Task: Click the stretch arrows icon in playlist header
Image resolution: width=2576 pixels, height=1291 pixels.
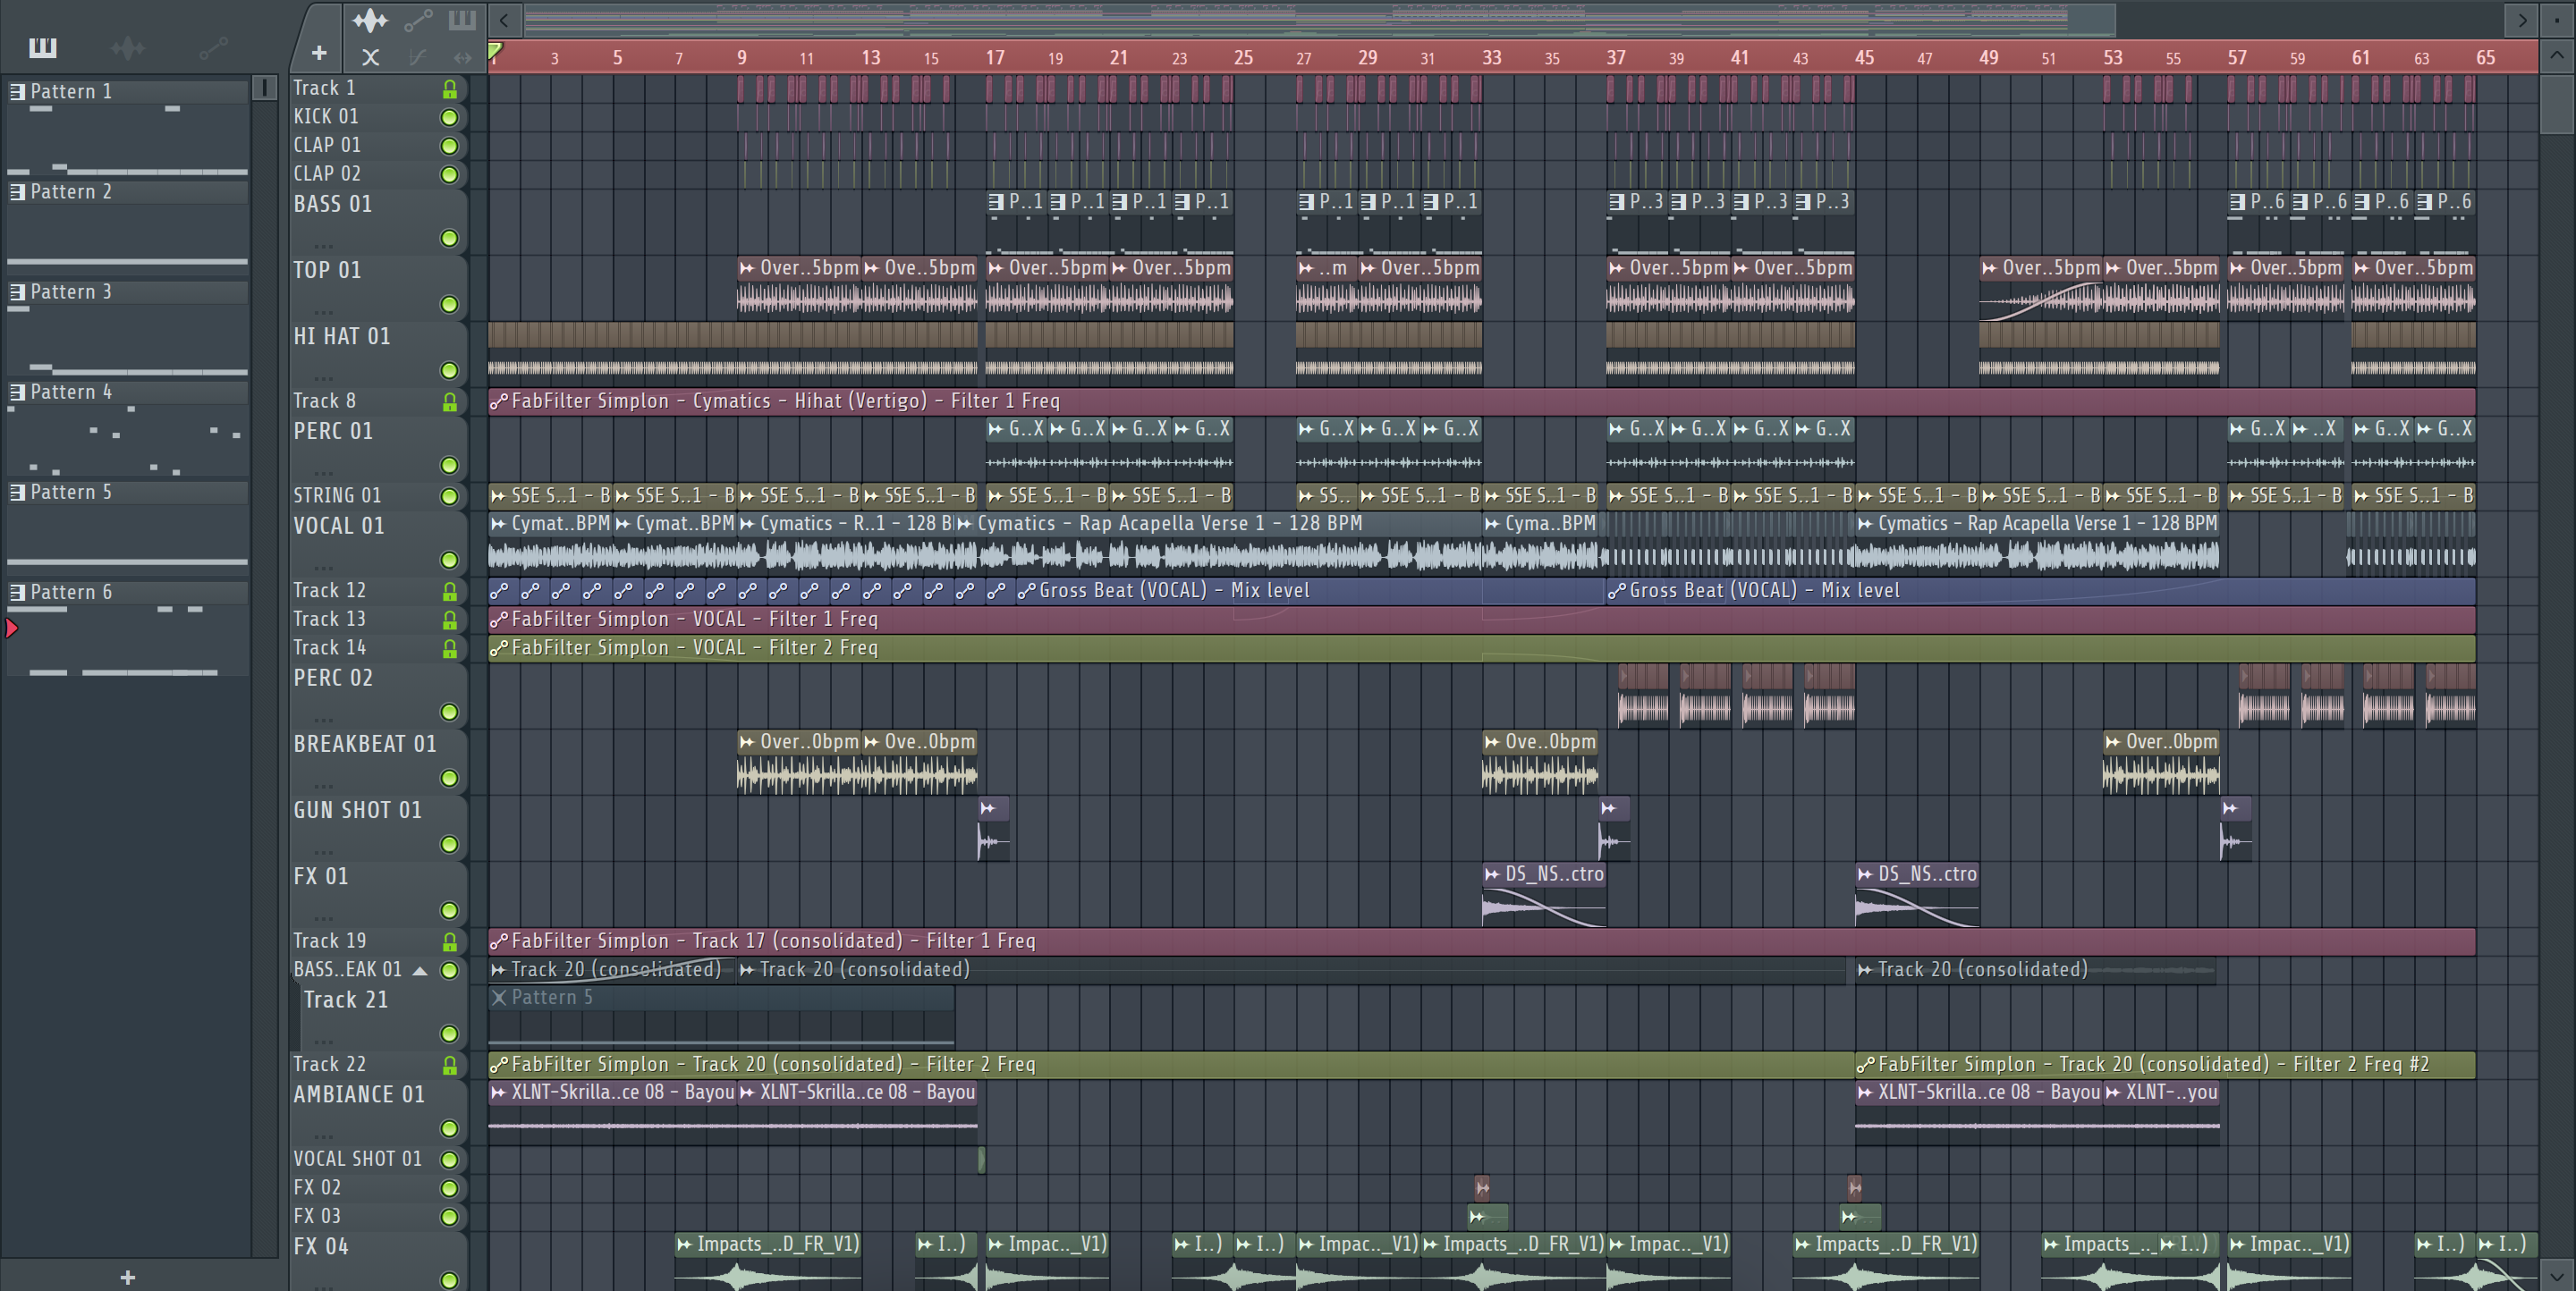Action: [x=462, y=57]
